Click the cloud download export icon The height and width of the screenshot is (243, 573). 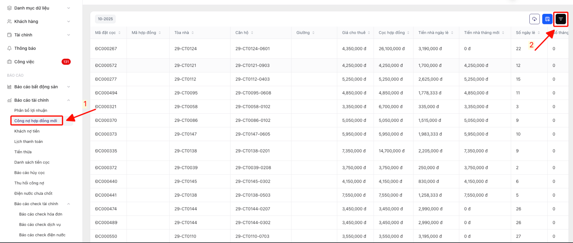coord(534,19)
